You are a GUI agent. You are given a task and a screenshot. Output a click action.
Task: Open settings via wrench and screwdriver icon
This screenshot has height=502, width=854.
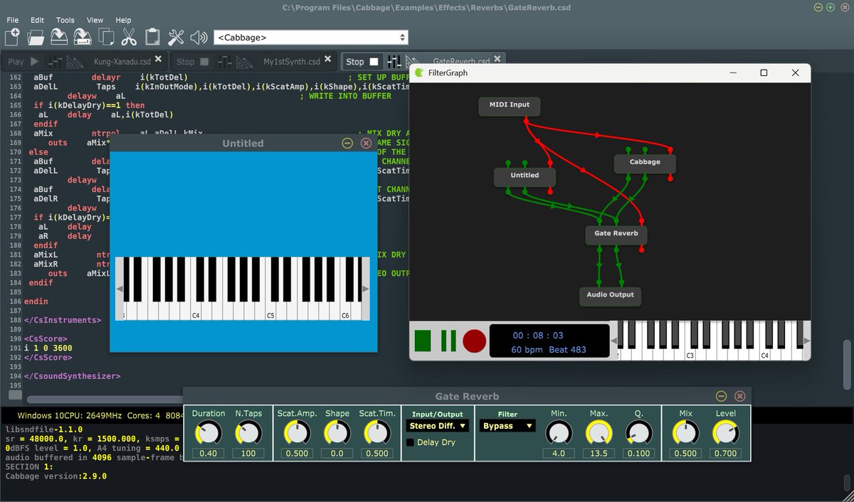[176, 37]
